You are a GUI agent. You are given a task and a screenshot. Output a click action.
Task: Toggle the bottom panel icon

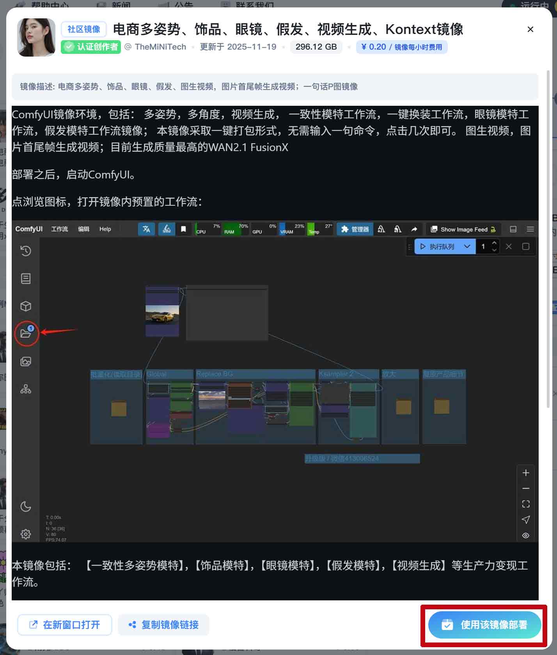coord(513,229)
